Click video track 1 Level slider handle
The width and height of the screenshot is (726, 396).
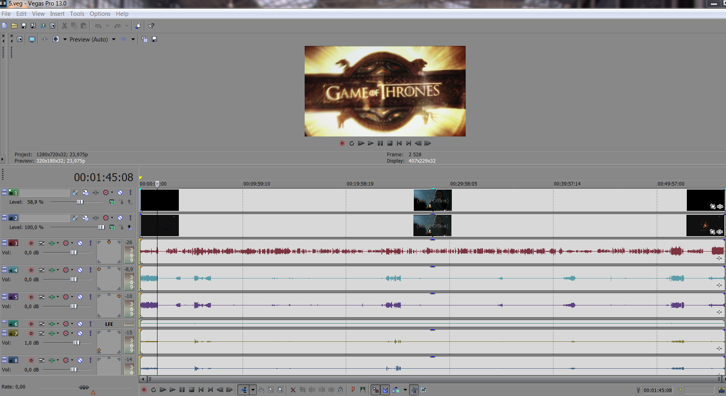pyautogui.click(x=80, y=202)
